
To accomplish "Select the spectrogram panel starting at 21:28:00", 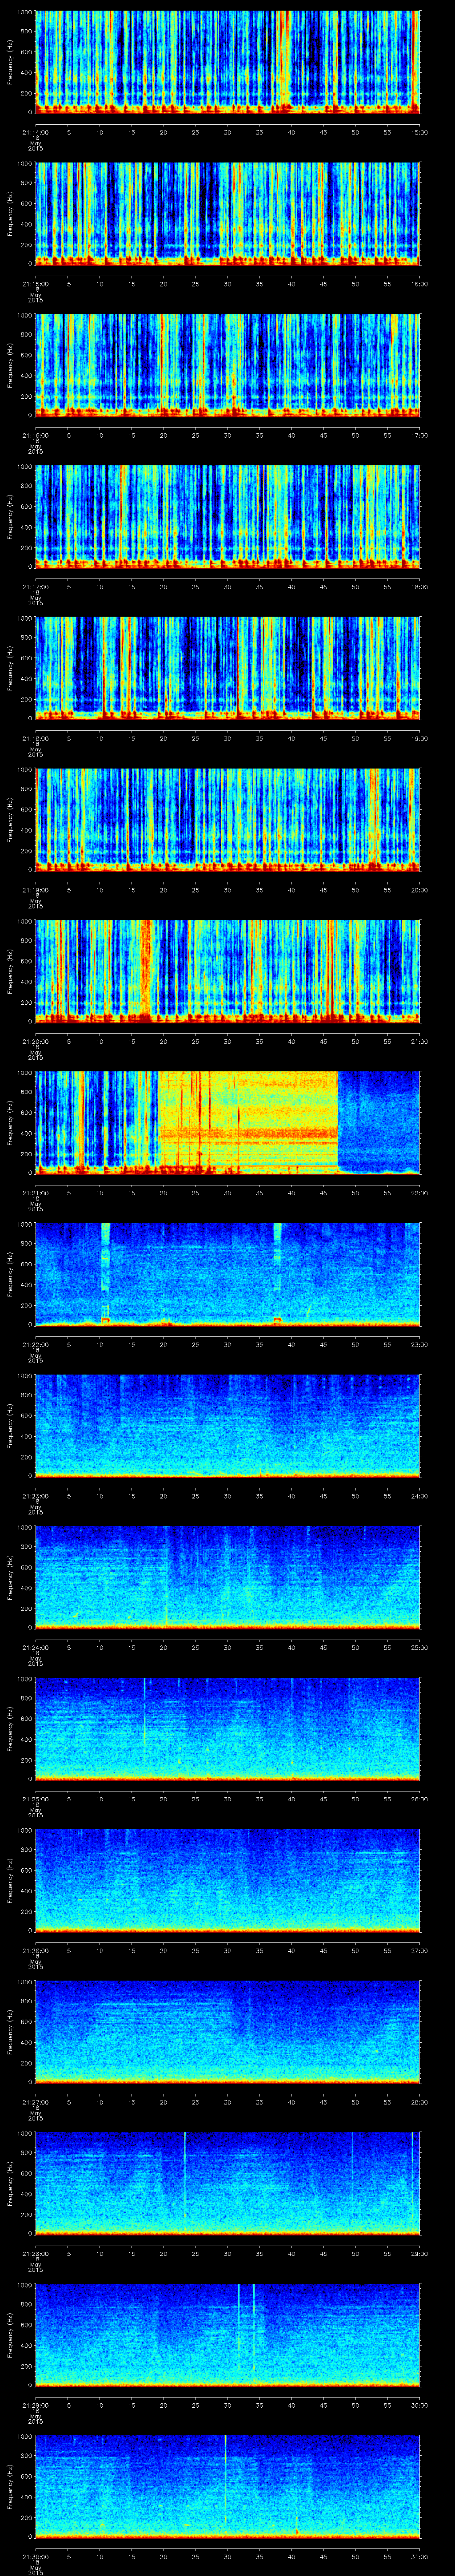I will (227, 2183).
